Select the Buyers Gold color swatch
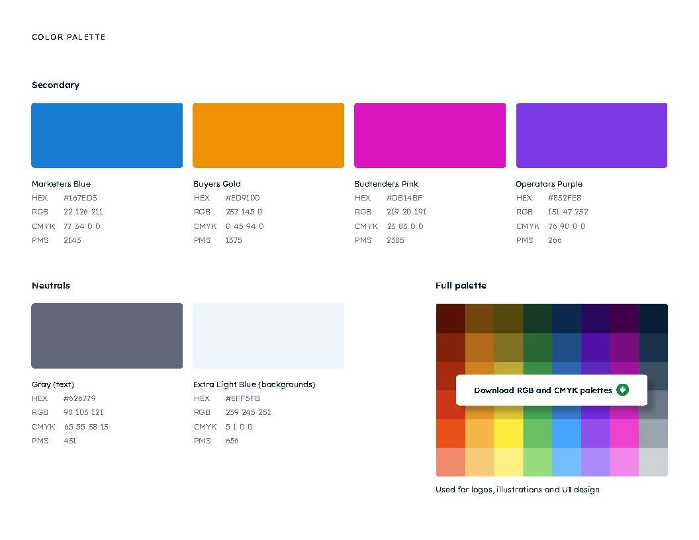The image size is (699, 540). tap(268, 136)
